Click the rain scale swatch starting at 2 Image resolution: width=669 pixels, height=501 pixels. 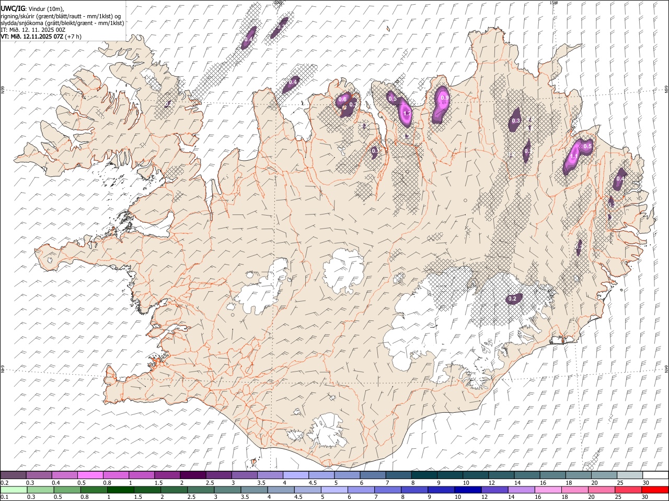[x=174, y=490]
